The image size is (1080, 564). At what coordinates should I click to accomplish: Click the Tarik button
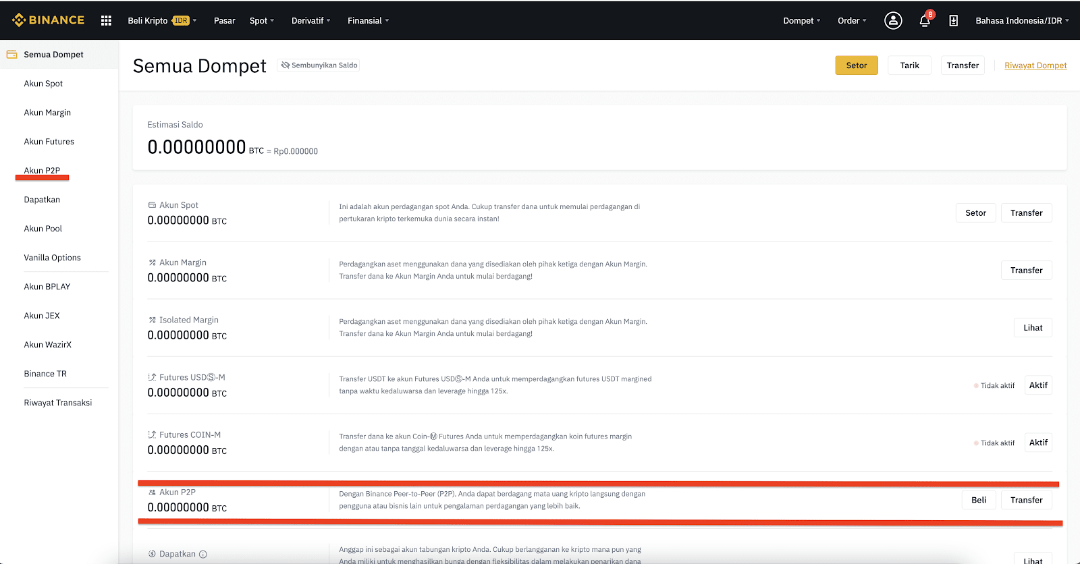click(x=909, y=65)
